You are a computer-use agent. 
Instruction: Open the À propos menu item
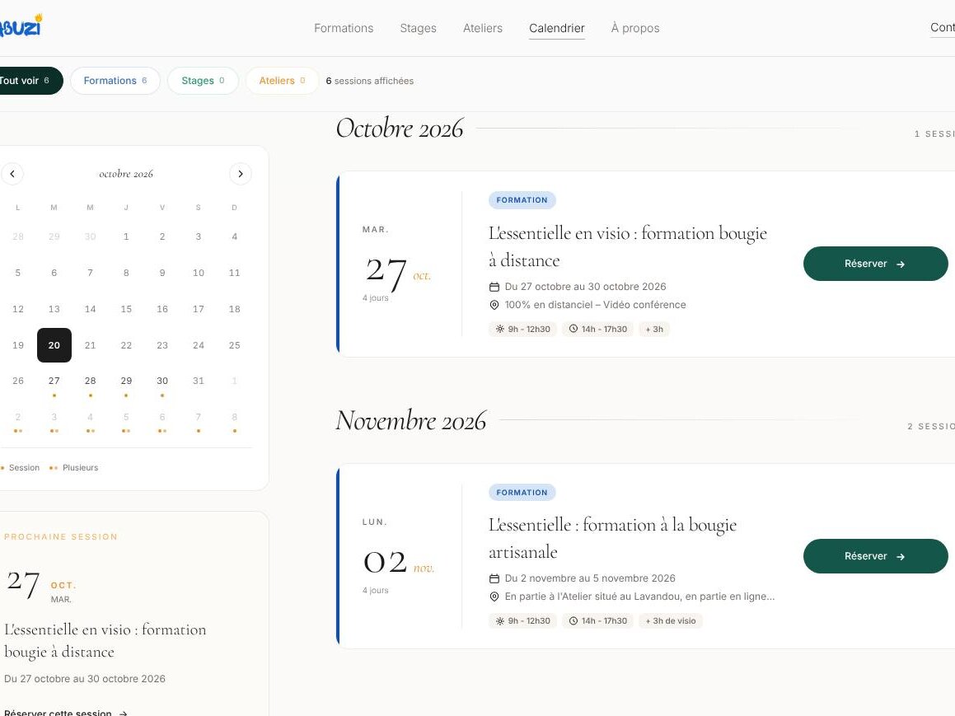635,28
